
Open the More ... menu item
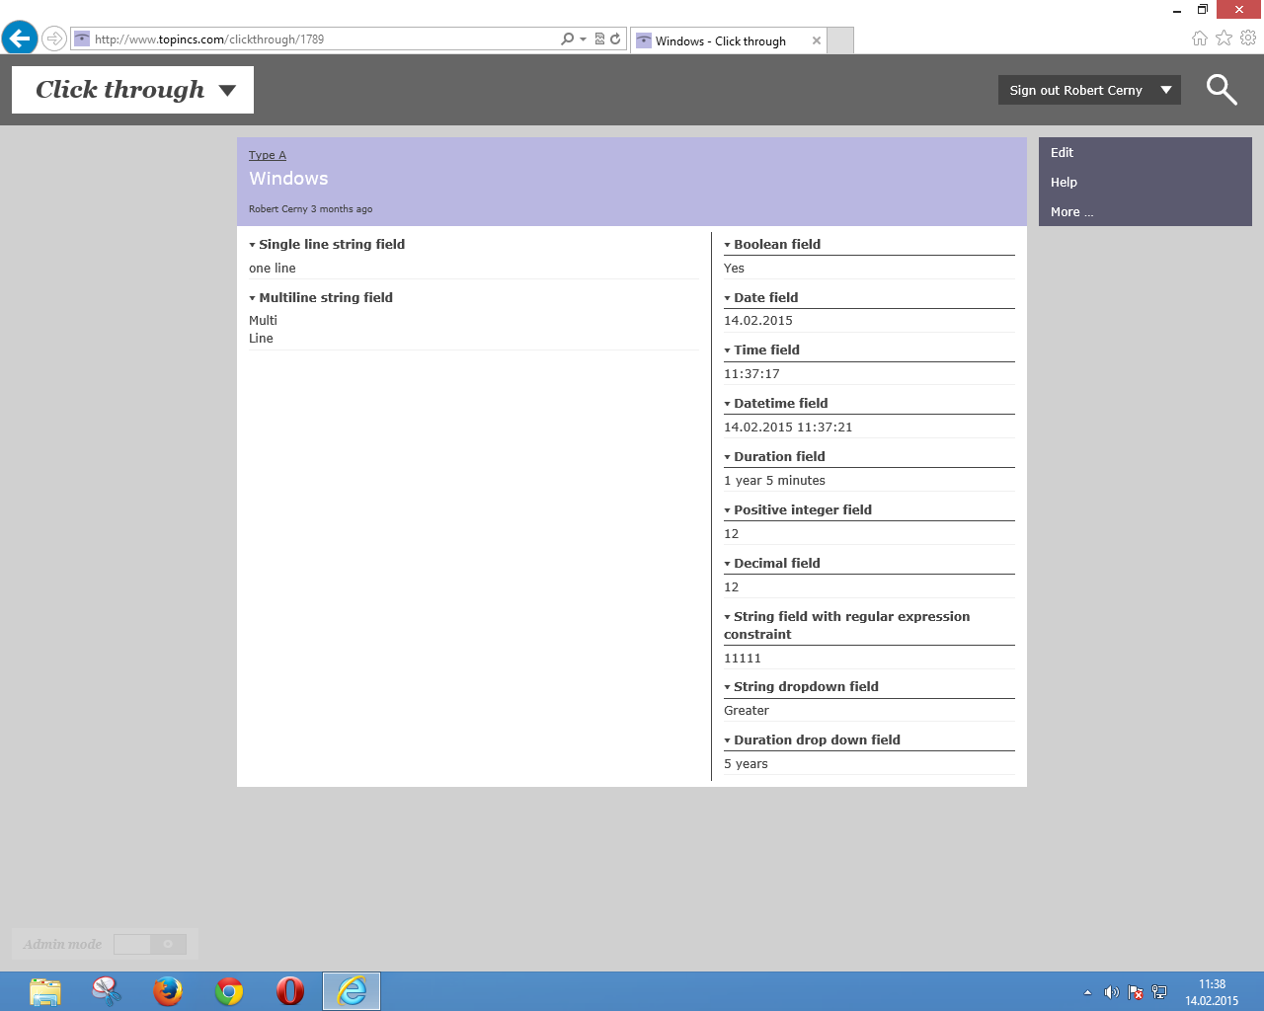pos(1071,212)
